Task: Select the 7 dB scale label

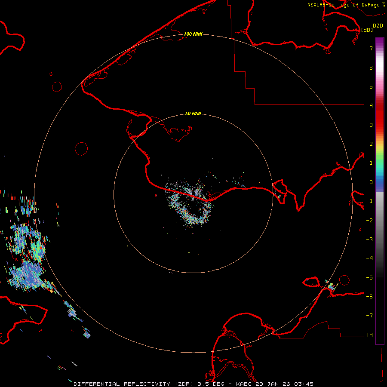Action: (x=371, y=48)
